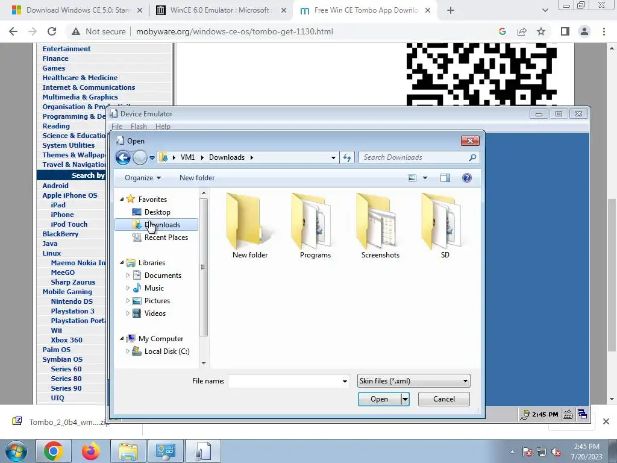This screenshot has width=617, height=463.
Task: Open the File menu in Device Emulator
Action: tap(117, 127)
